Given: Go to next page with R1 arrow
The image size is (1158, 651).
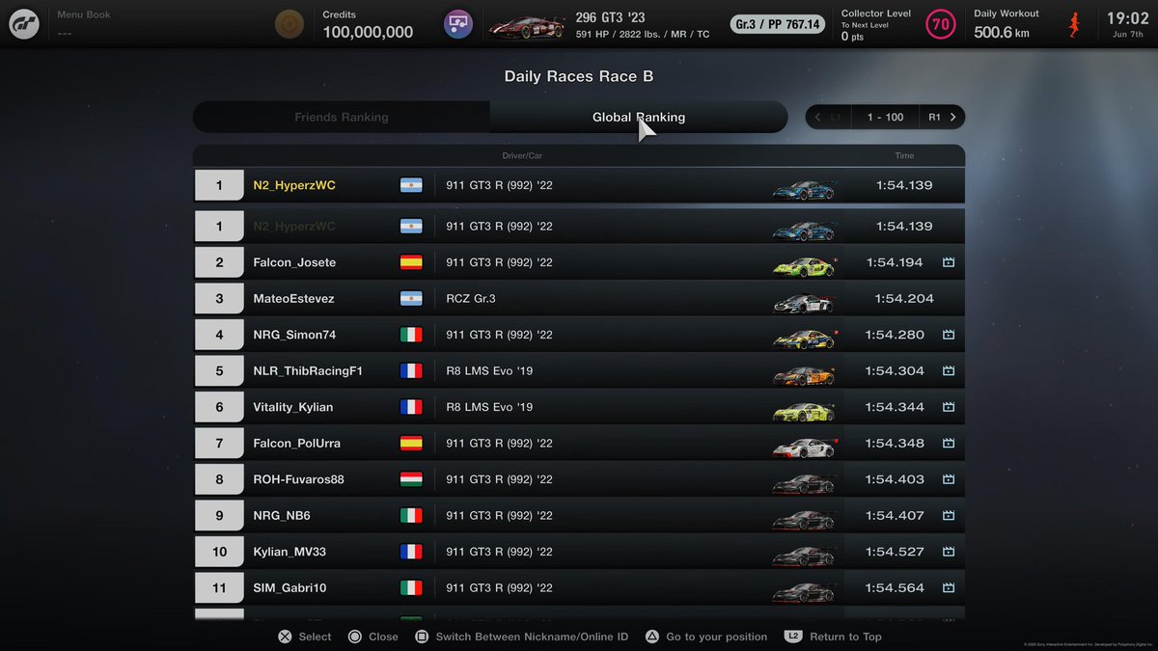Looking at the screenshot, I should 942,117.
